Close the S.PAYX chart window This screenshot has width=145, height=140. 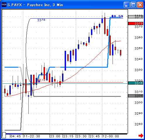tap(140, 5)
